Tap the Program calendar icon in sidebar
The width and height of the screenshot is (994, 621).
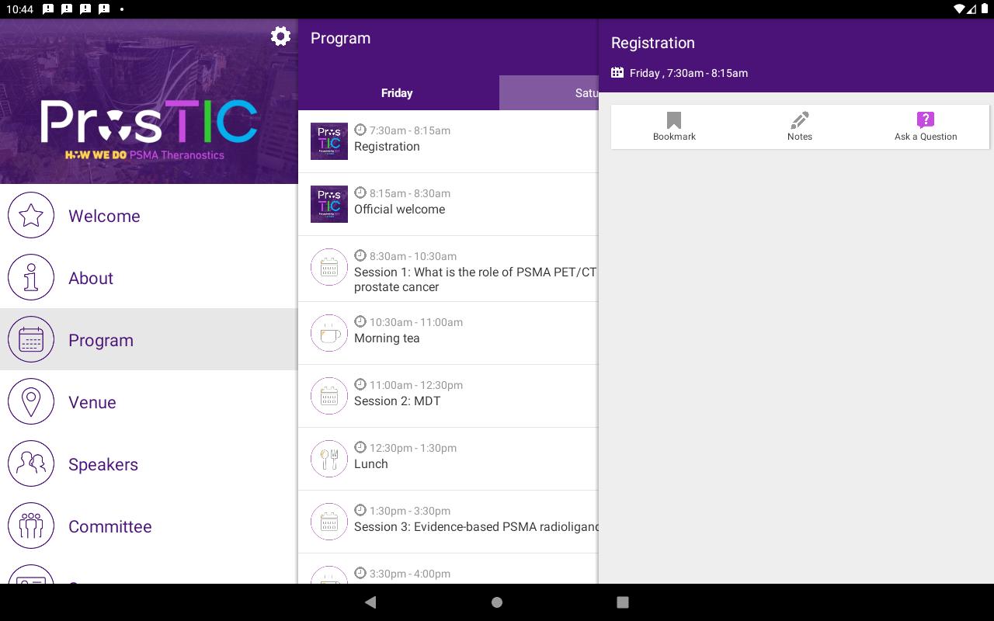tap(31, 339)
